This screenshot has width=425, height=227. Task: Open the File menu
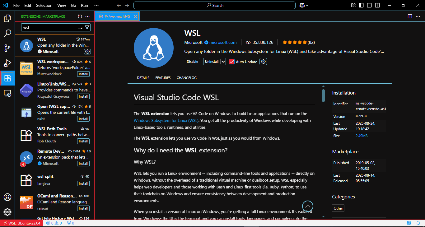[16, 5]
